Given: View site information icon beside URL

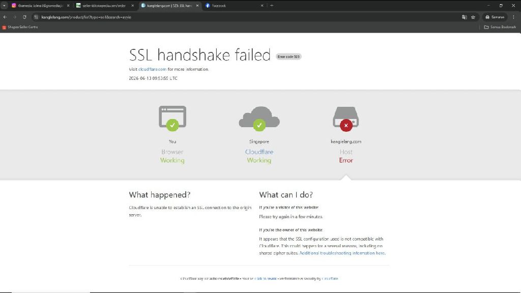Looking at the screenshot, I should click(36, 17).
